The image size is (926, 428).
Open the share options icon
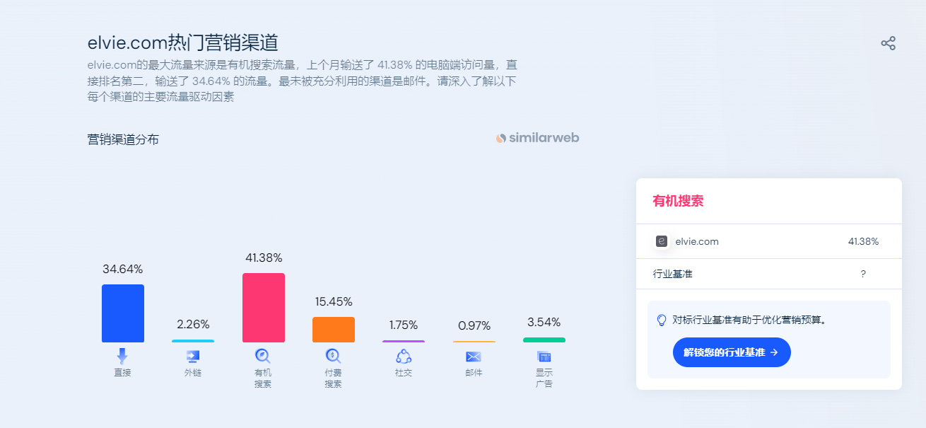tap(889, 42)
